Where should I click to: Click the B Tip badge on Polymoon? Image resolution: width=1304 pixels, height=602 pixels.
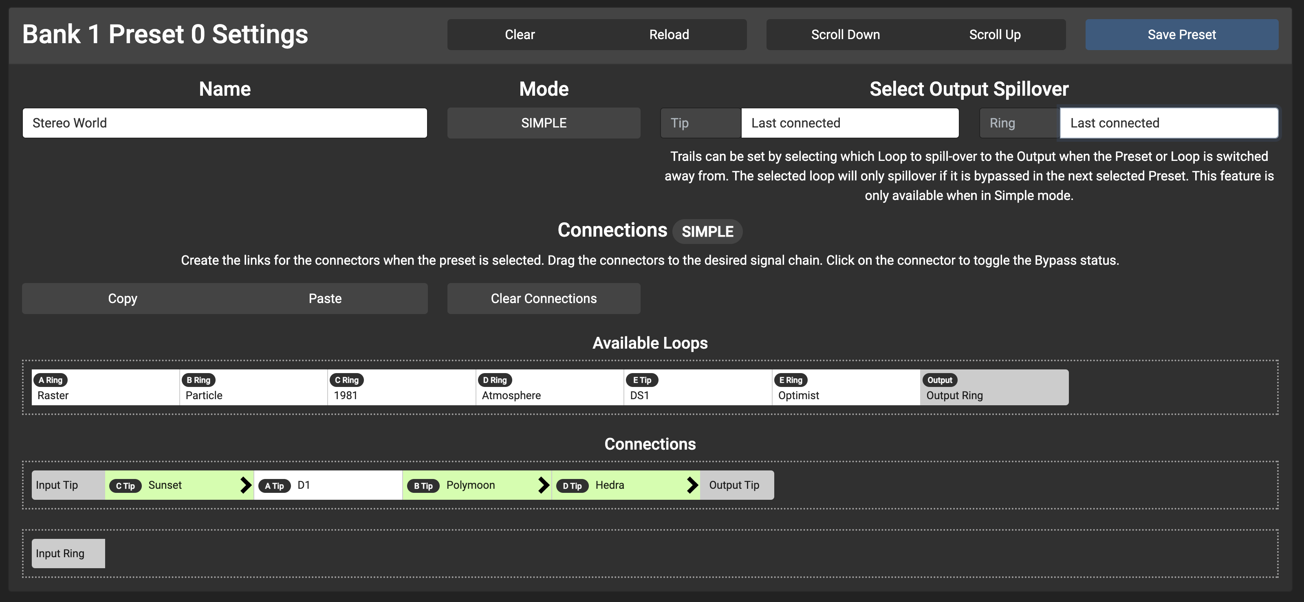(423, 486)
